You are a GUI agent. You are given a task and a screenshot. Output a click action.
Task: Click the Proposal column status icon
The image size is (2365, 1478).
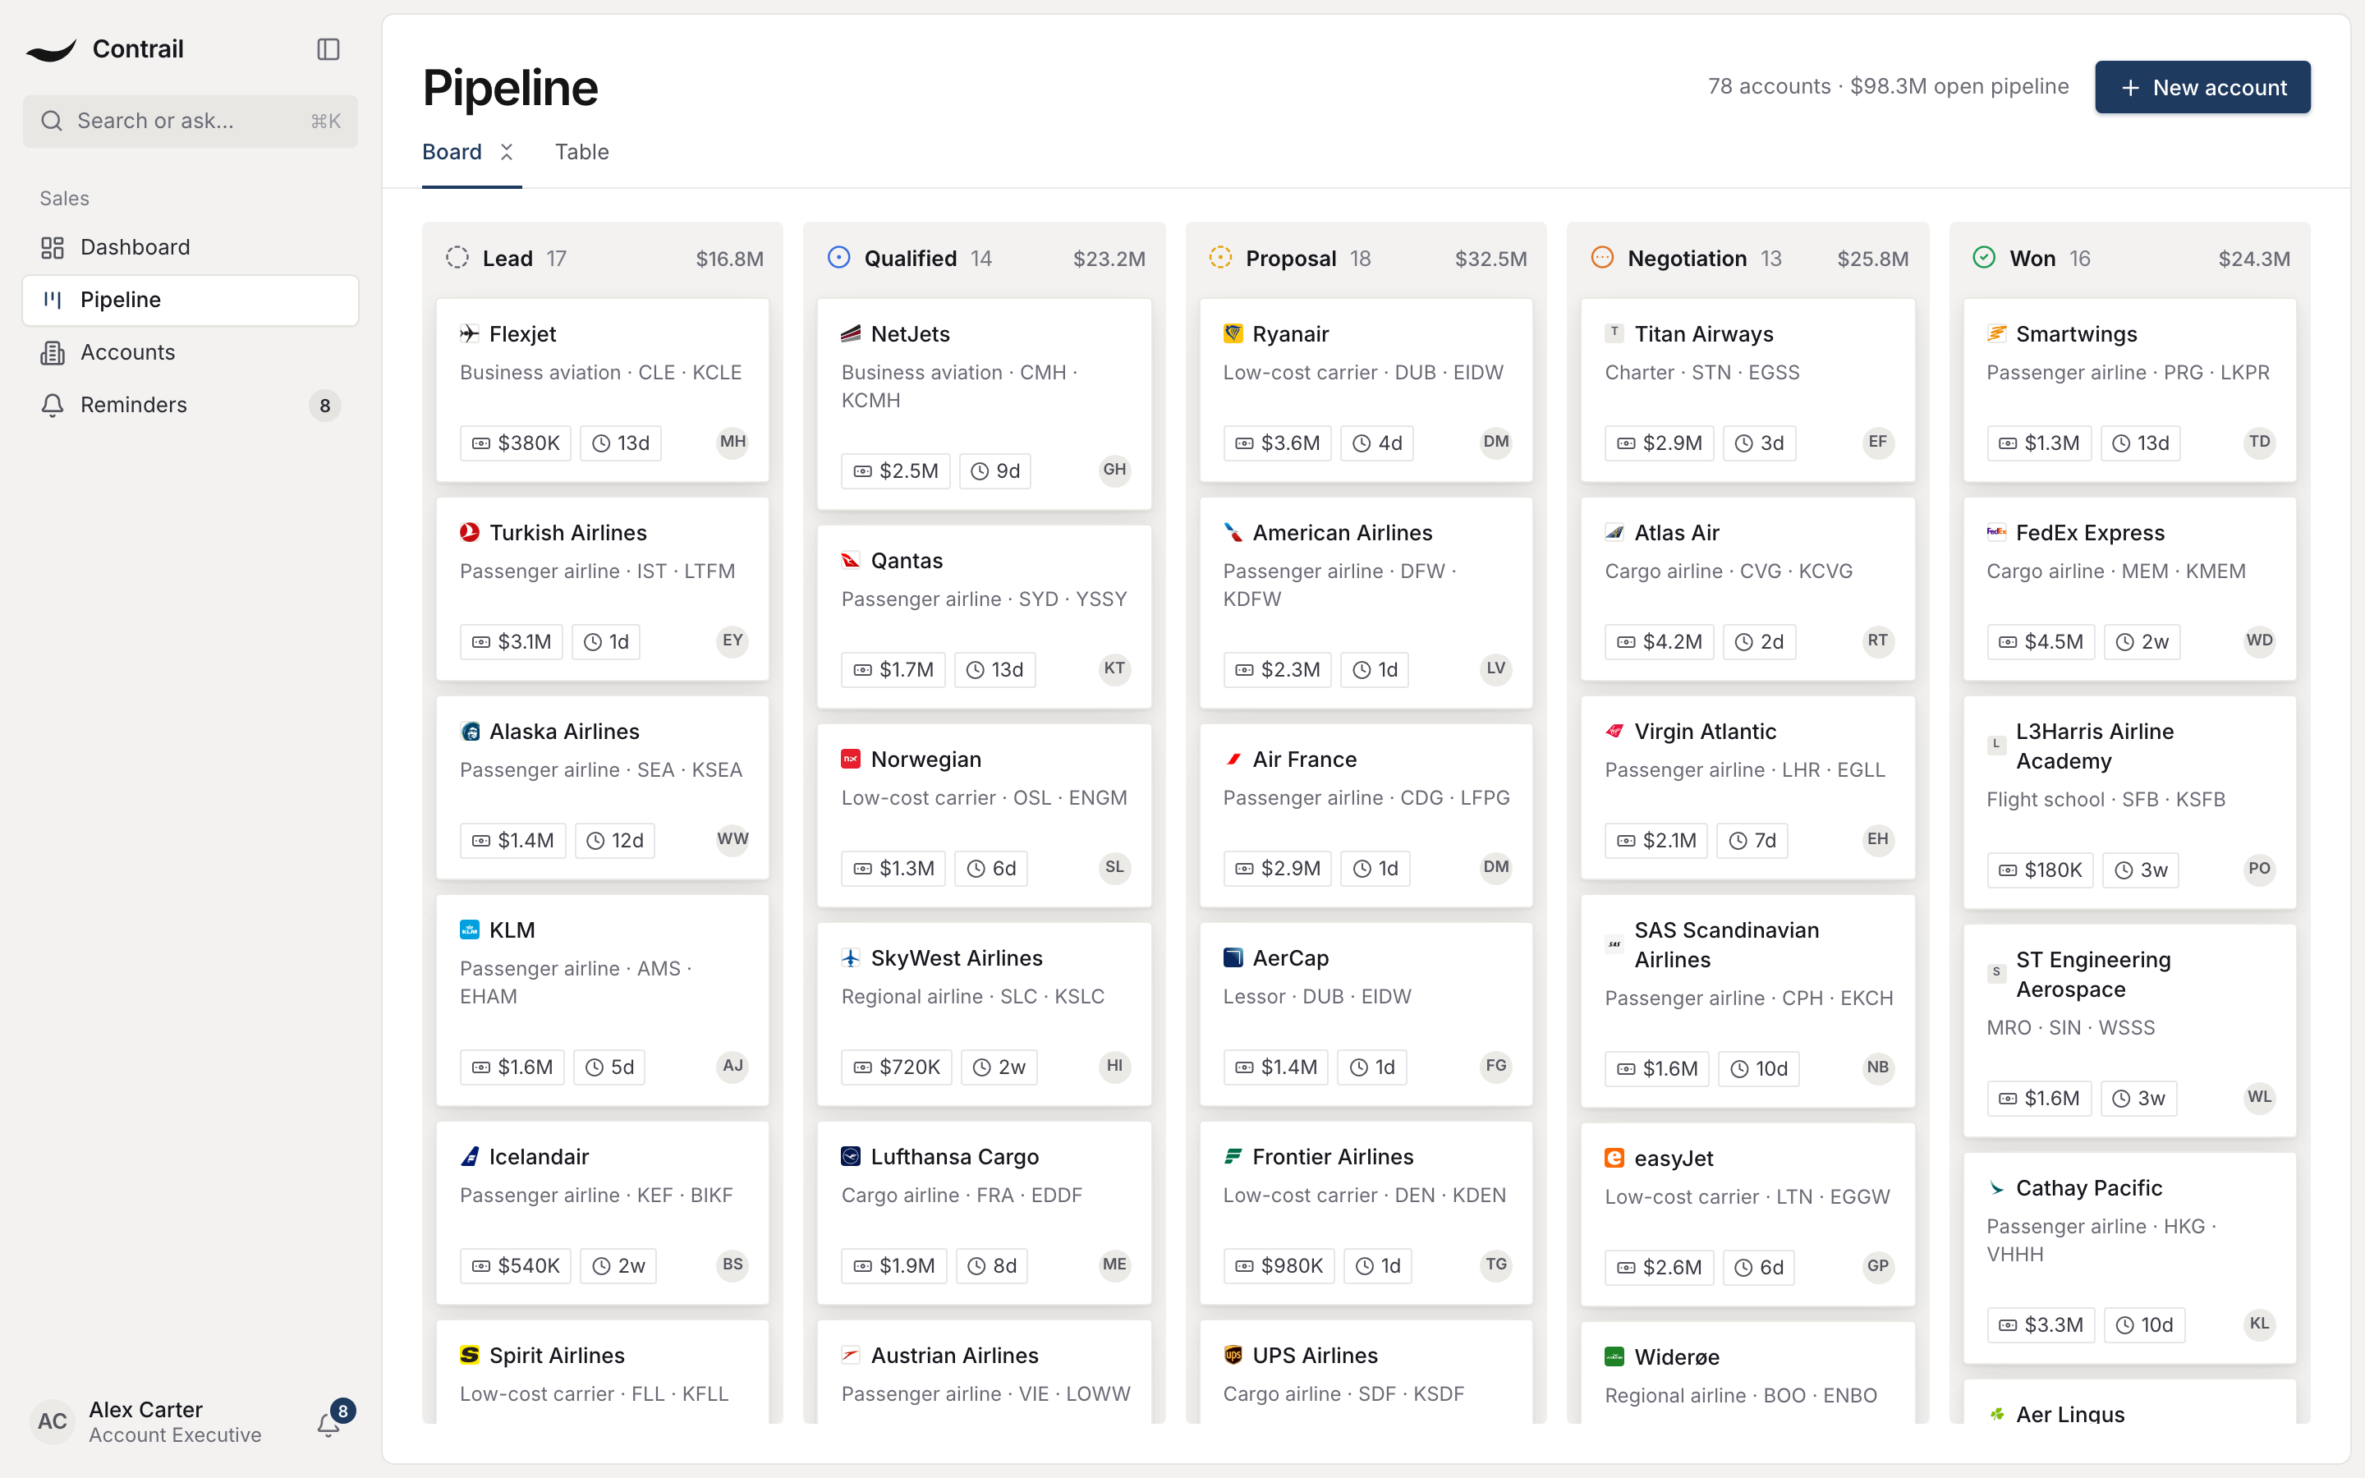pos(1220,257)
